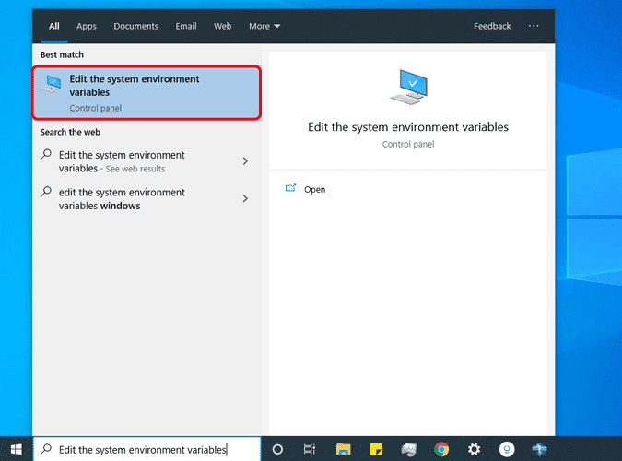
Task: Click 'Control panel' label in preview pane
Action: [x=408, y=144]
